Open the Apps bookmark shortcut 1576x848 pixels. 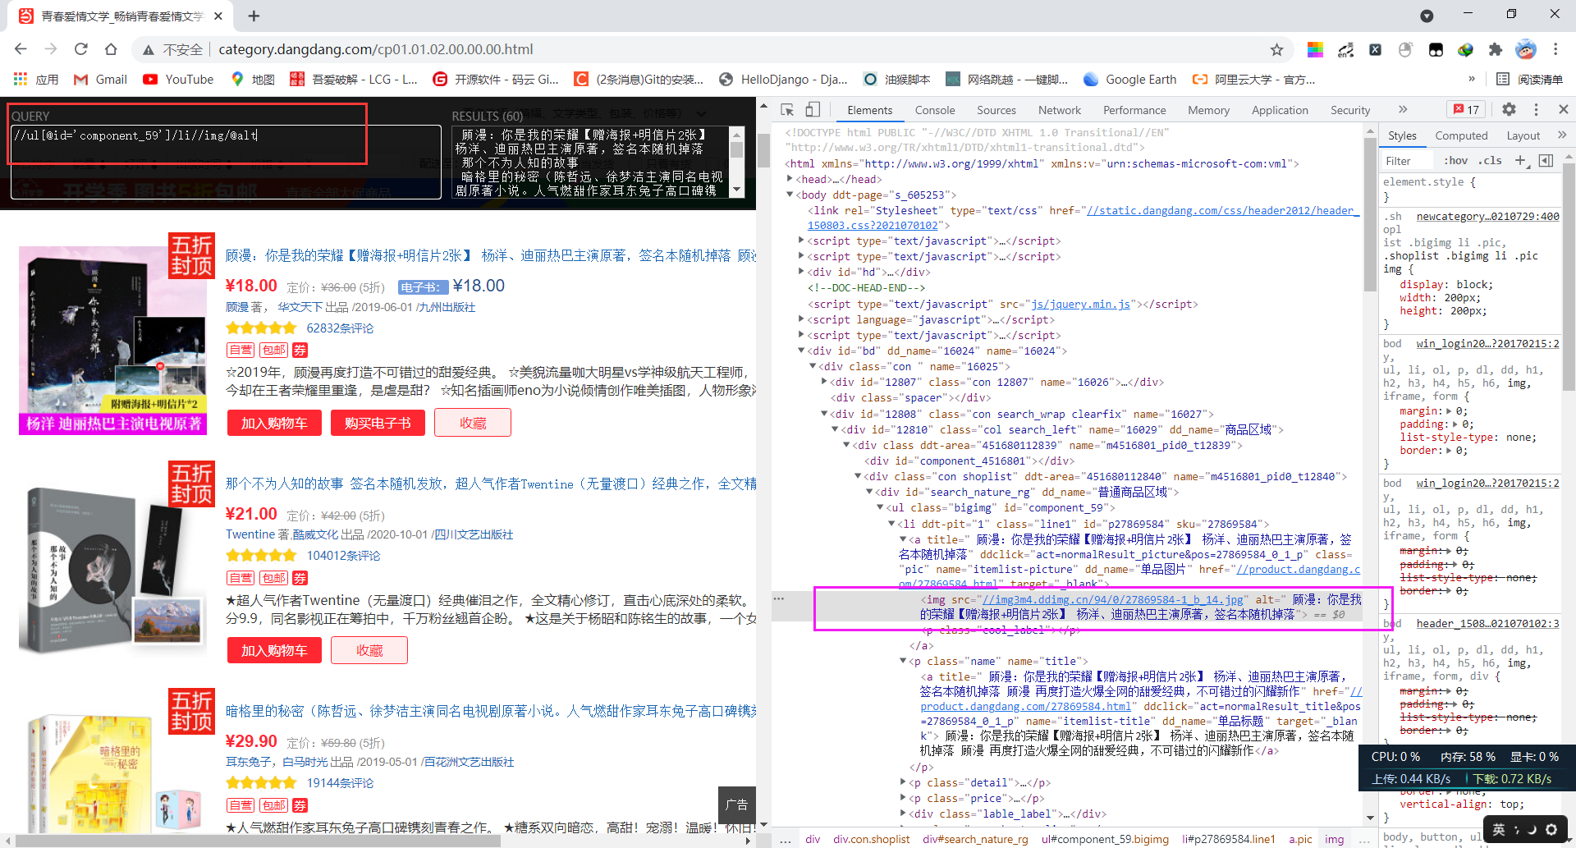[36, 80]
